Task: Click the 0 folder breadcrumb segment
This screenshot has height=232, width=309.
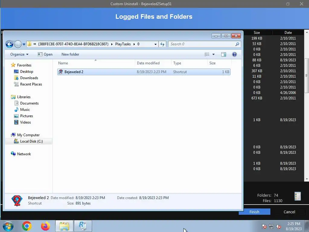Action: click(138, 44)
